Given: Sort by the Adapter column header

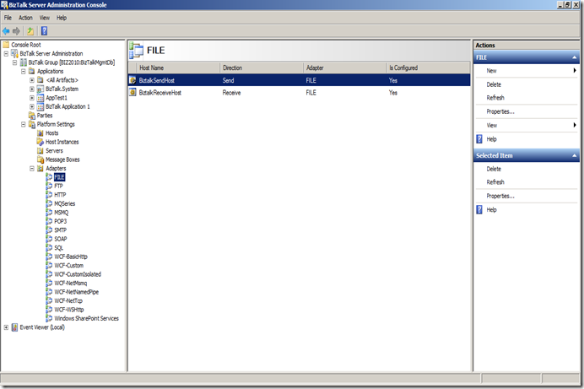Looking at the screenshot, I should [345, 68].
